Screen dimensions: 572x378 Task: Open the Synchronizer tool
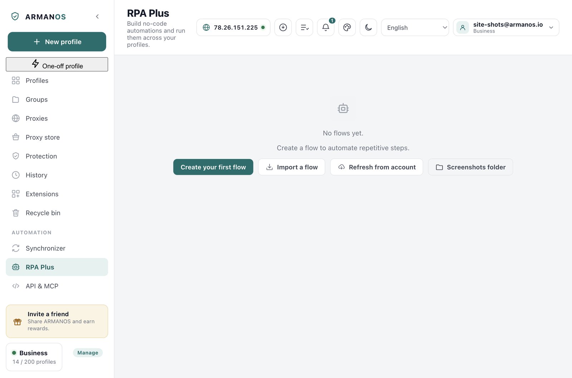click(x=57, y=248)
